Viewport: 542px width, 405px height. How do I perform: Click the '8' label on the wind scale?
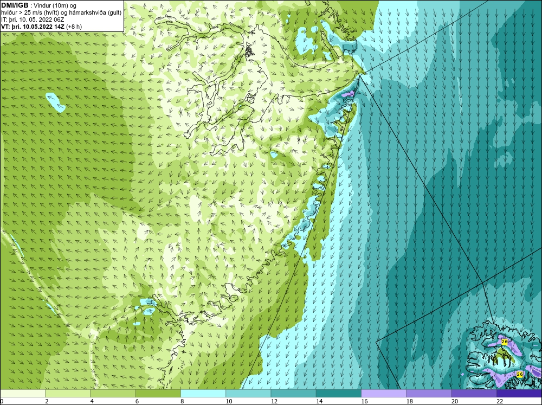[x=182, y=401]
